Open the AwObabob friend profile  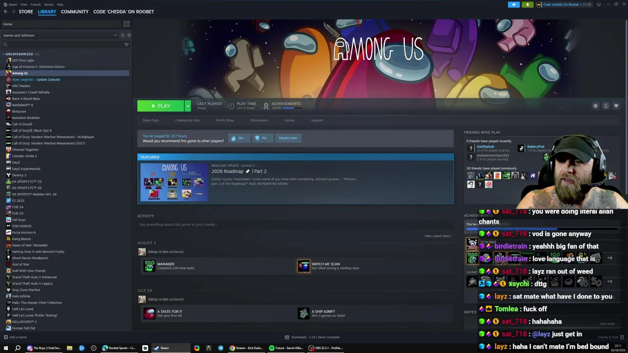(485, 147)
